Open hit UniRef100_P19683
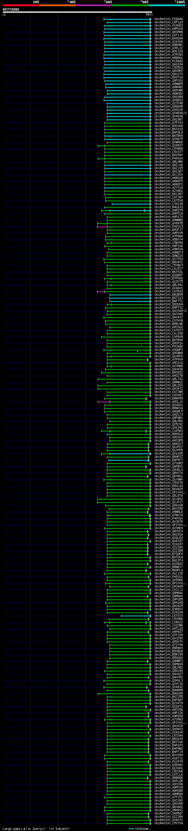 [x=169, y=25]
